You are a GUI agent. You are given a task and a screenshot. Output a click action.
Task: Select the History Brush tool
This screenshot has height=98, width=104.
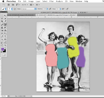(5, 28)
